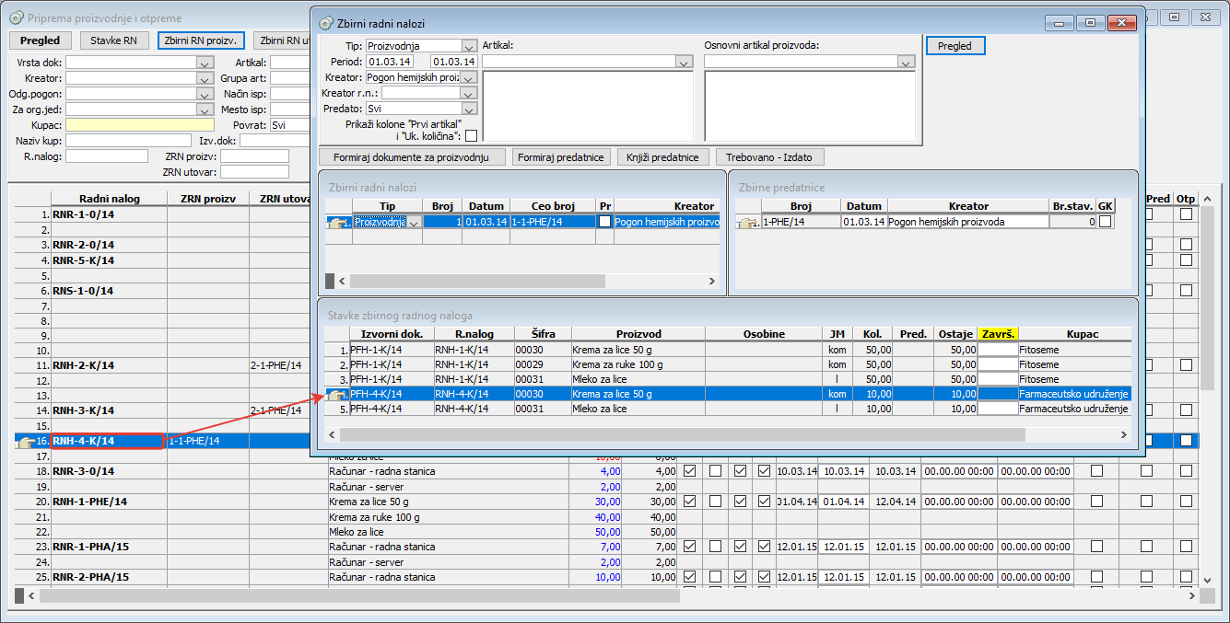
Task: Toggle the Pred checkbox in the RNH-1-PHE/14 row
Action: 1146,502
